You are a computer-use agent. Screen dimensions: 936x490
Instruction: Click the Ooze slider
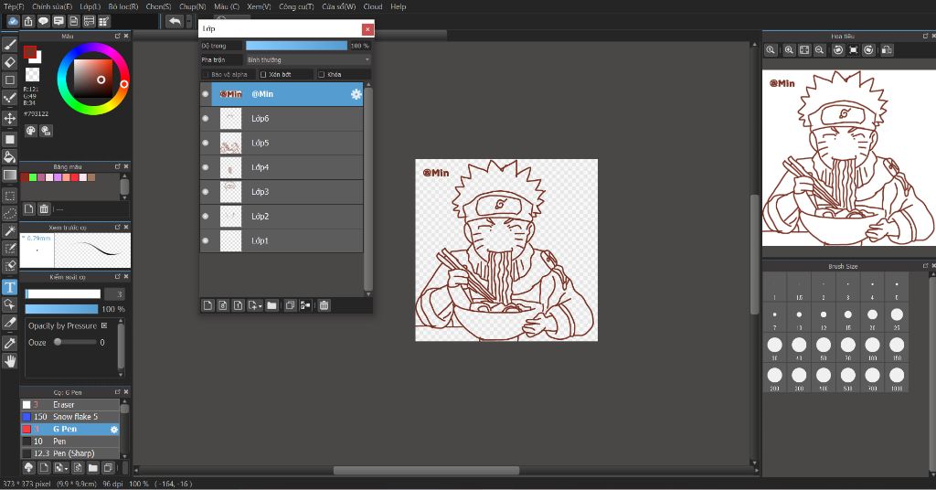[75, 343]
